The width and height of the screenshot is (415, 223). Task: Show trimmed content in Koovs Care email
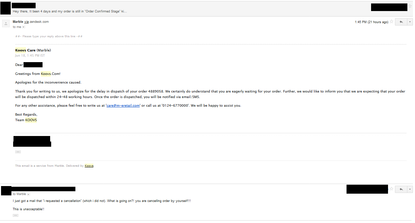coord(18,152)
